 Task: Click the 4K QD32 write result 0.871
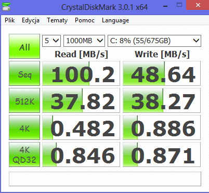162,155
